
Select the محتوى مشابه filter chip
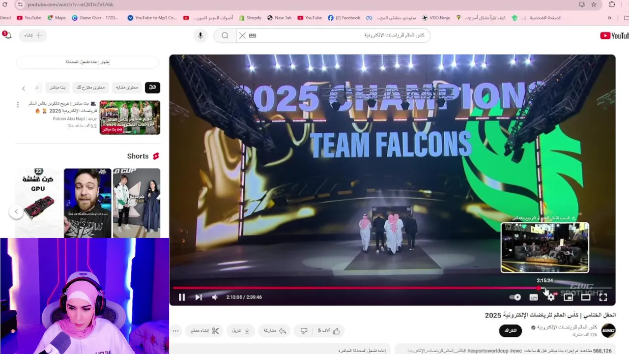[x=127, y=88]
